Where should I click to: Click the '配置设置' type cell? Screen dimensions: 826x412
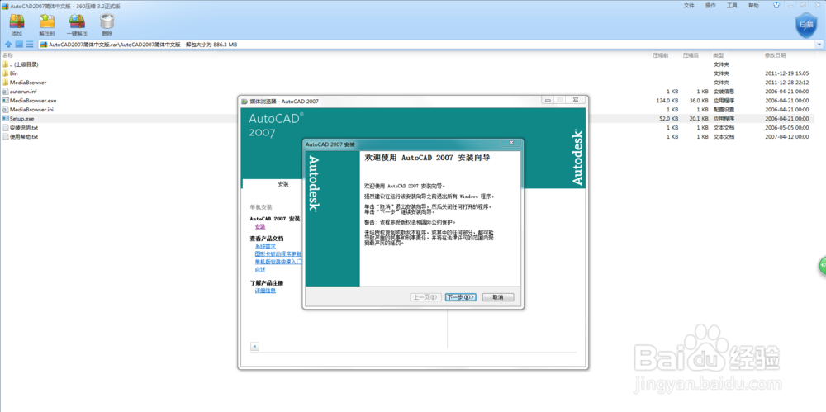724,110
